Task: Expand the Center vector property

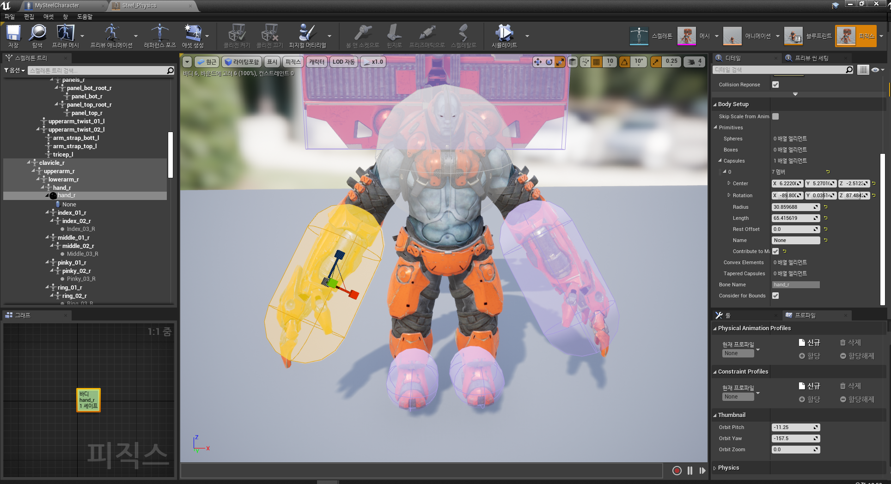Action: (x=729, y=183)
